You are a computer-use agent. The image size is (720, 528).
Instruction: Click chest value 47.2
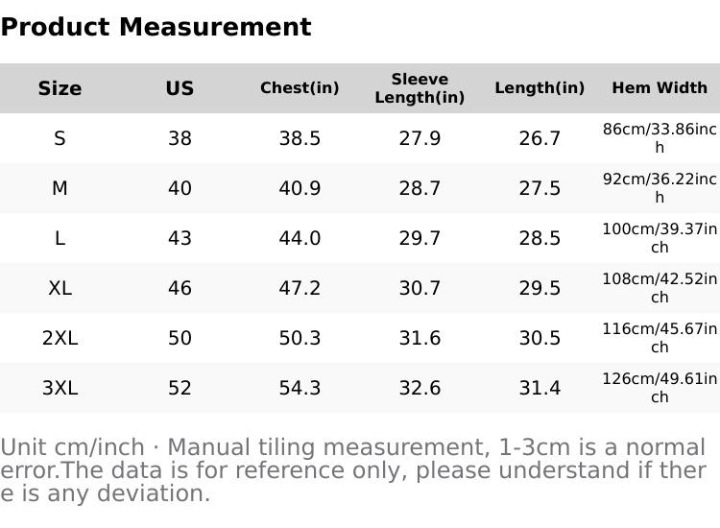(300, 288)
